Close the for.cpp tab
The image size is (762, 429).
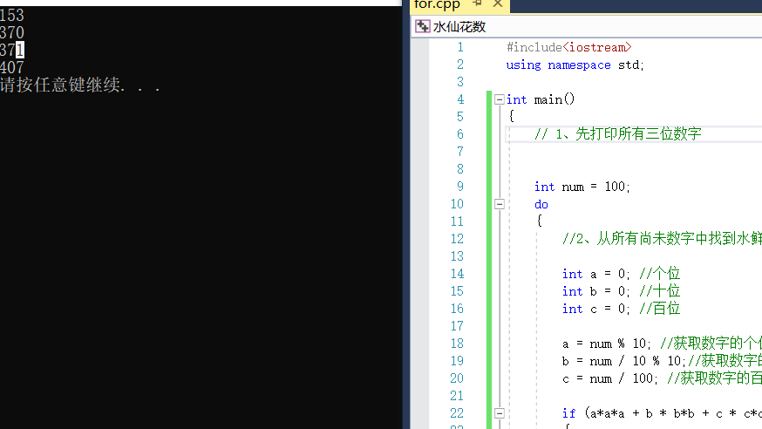(497, 3)
